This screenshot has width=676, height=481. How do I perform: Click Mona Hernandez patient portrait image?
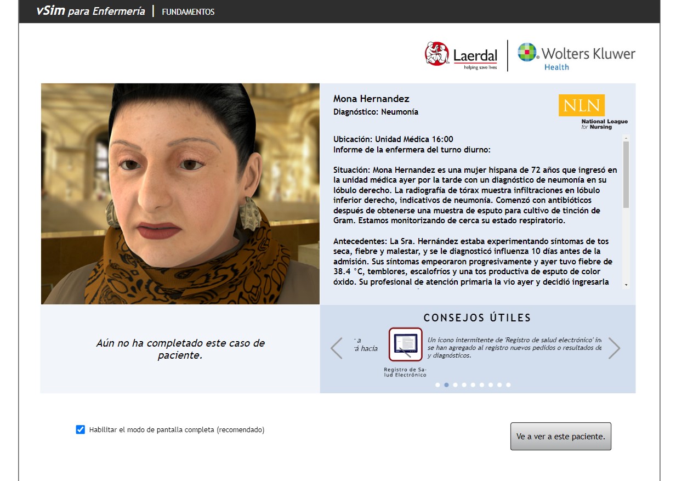[180, 194]
